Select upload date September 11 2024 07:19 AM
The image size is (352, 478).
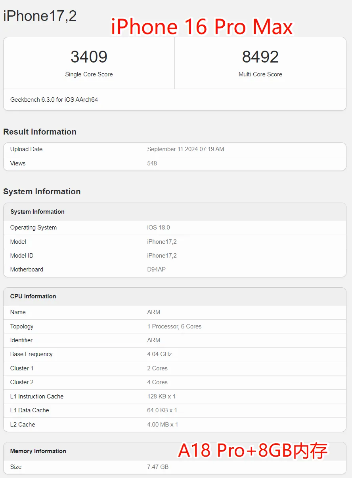click(186, 149)
